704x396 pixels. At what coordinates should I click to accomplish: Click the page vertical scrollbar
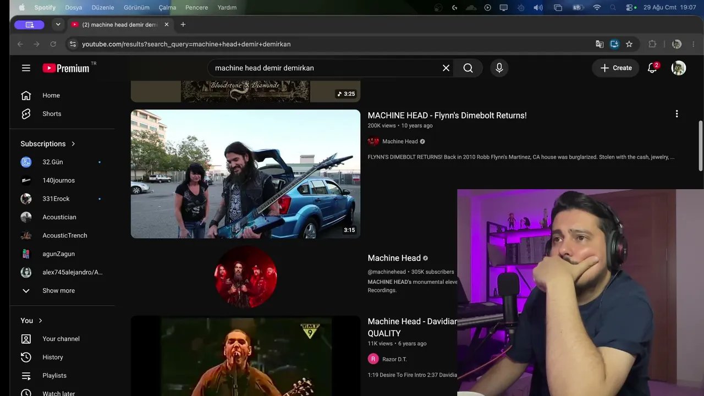701,146
